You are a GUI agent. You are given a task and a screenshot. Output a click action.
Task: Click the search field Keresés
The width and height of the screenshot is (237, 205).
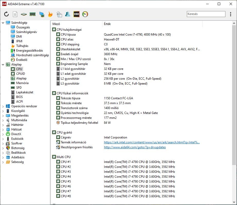[x=206, y=14]
